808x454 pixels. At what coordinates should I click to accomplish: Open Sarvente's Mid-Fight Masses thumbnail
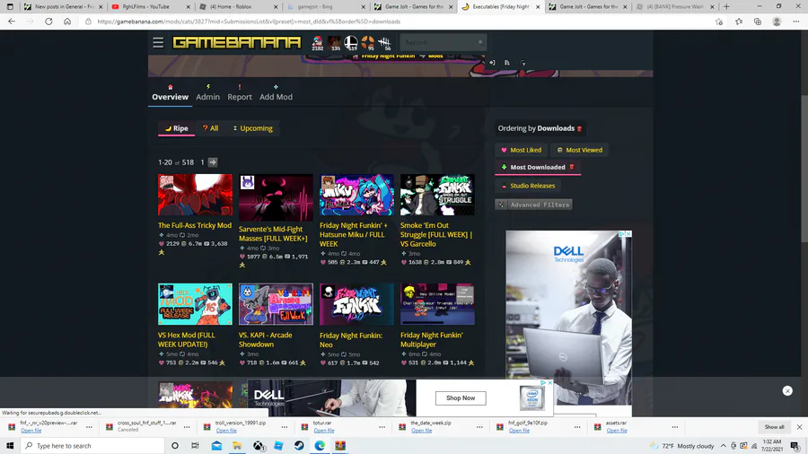[276, 197]
